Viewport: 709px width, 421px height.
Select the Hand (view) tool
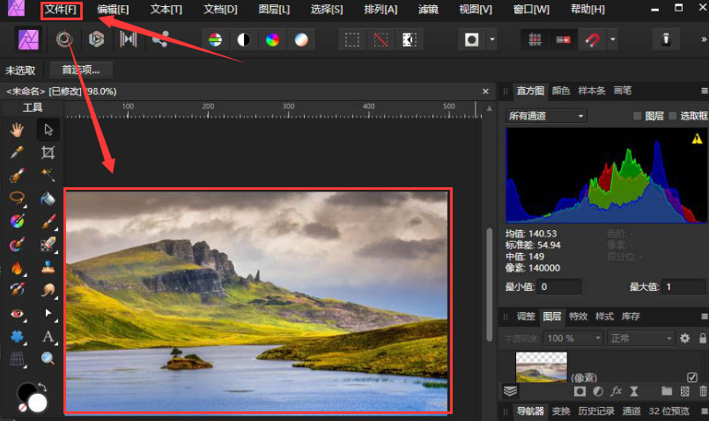17,130
